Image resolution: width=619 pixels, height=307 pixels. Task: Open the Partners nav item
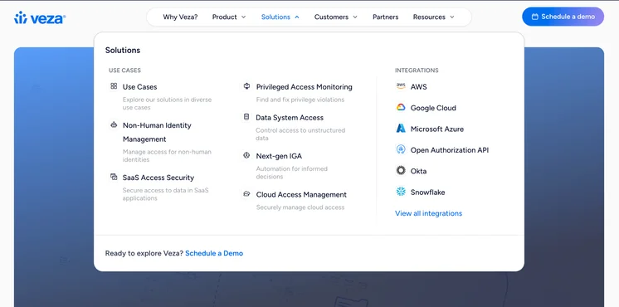[385, 17]
